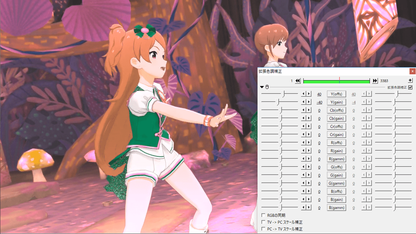Decrease left G(gain) value with left arrow

304,175
